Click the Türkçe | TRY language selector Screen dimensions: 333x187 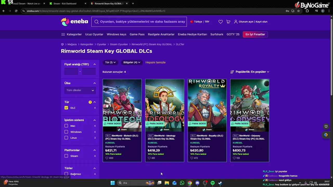point(200,22)
